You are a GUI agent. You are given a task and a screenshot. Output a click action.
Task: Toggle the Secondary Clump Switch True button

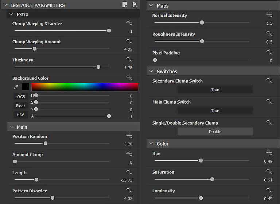[215, 89]
